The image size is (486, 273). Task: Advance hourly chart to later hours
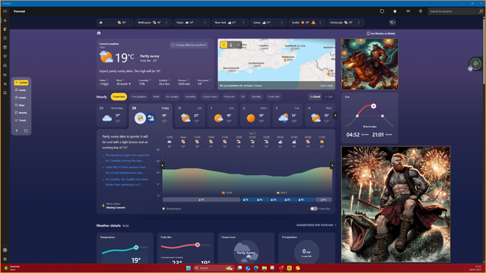click(x=332, y=165)
